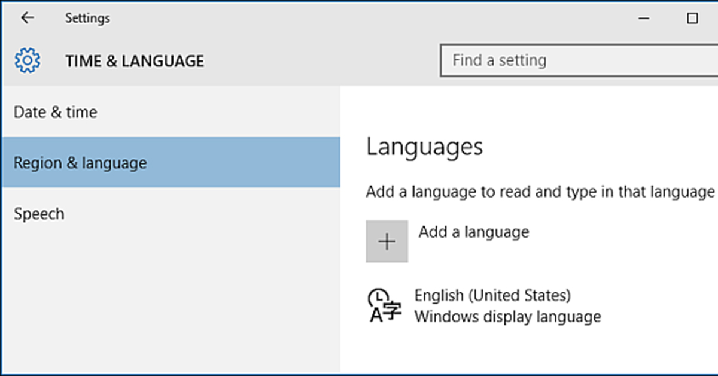Click the Languages section heading

(x=424, y=147)
